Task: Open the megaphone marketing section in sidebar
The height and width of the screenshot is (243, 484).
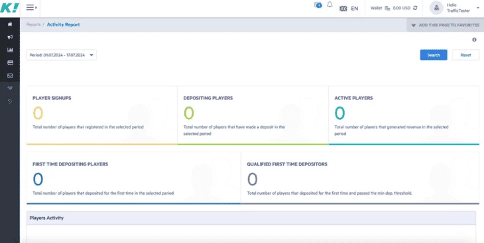Action: click(x=10, y=37)
